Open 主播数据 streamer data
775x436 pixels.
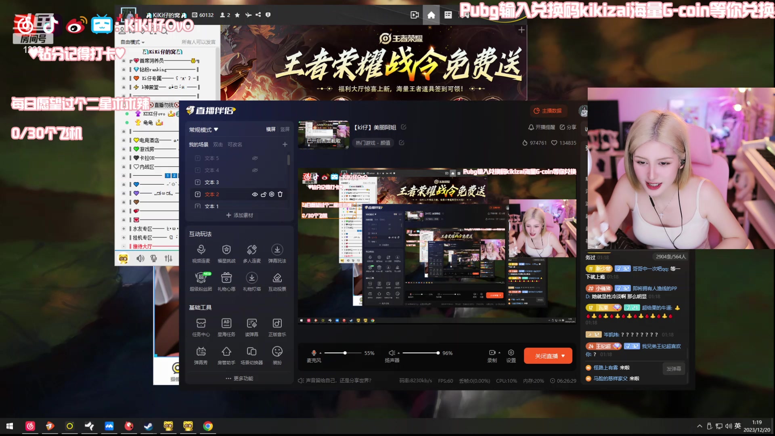tap(547, 111)
